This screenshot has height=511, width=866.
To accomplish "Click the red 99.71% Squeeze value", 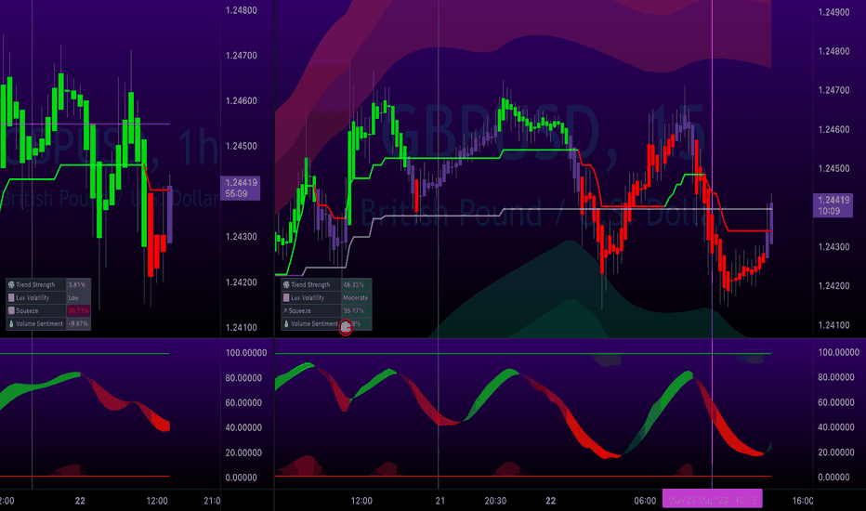I will point(78,310).
